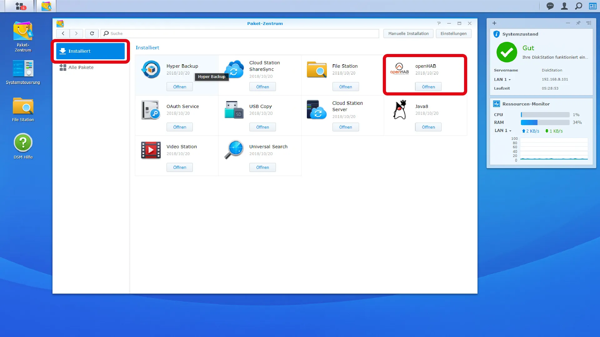Open Cloud Station ShareSync via Öffnen
The image size is (600, 337).
pyautogui.click(x=262, y=87)
